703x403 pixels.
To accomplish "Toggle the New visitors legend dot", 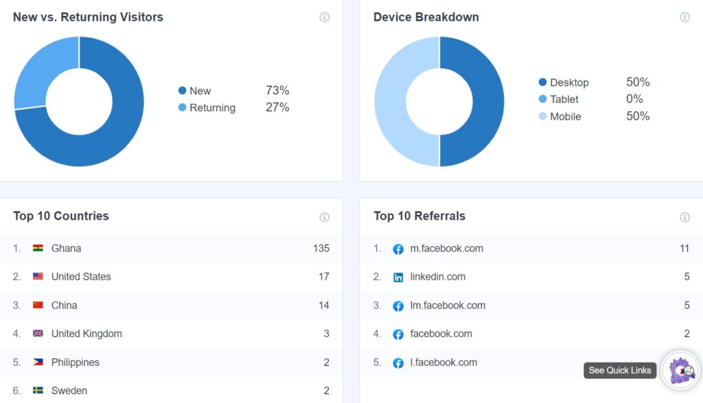I will tap(182, 91).
